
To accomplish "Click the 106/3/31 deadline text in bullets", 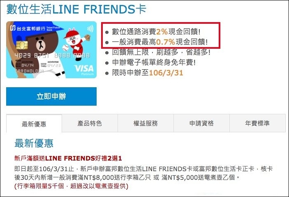I will (x=166, y=73).
